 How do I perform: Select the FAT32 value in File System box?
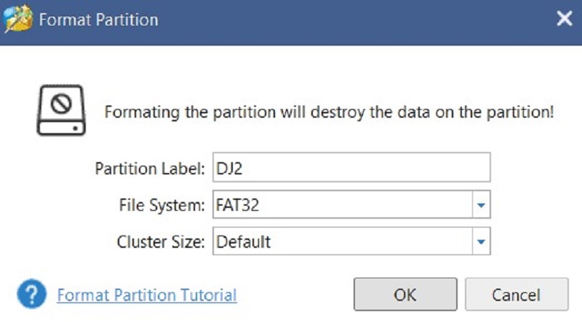pyautogui.click(x=238, y=206)
